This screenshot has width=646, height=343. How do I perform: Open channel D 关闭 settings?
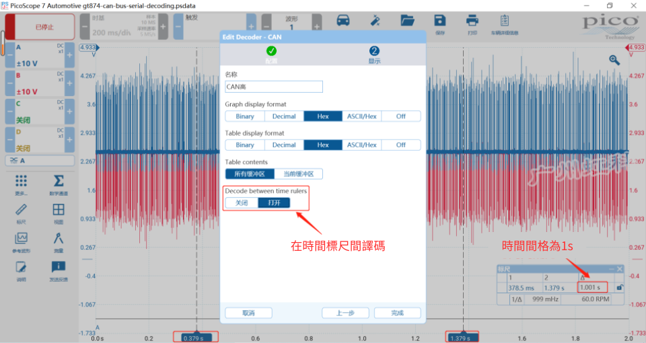[x=40, y=140]
